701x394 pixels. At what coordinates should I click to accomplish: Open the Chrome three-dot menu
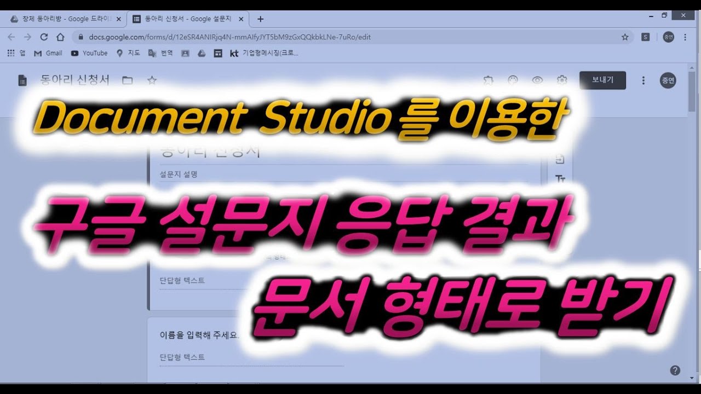click(685, 37)
